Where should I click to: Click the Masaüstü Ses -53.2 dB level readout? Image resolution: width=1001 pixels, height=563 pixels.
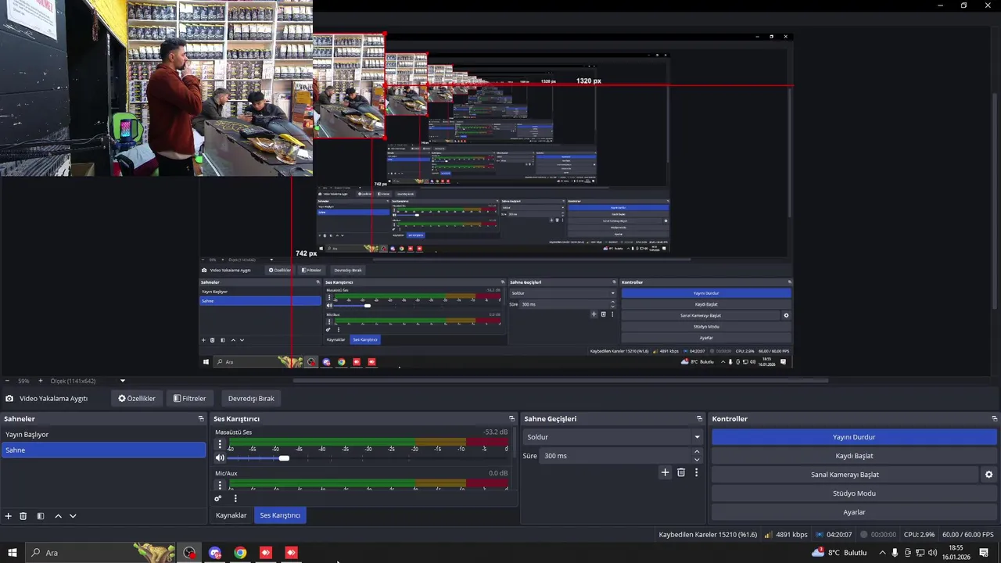[495, 432]
